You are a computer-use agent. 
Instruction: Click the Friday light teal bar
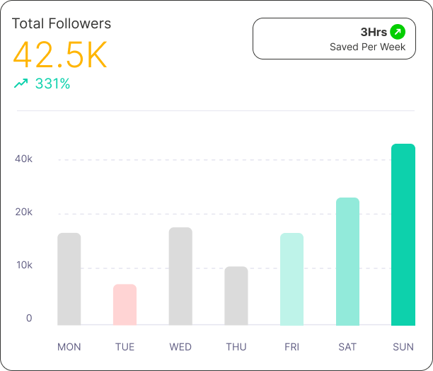[291, 279]
